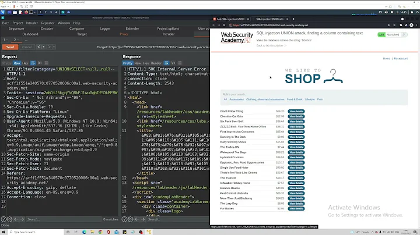
Task: Switch to Kali workspace 4
Action: click(x=56, y=12)
